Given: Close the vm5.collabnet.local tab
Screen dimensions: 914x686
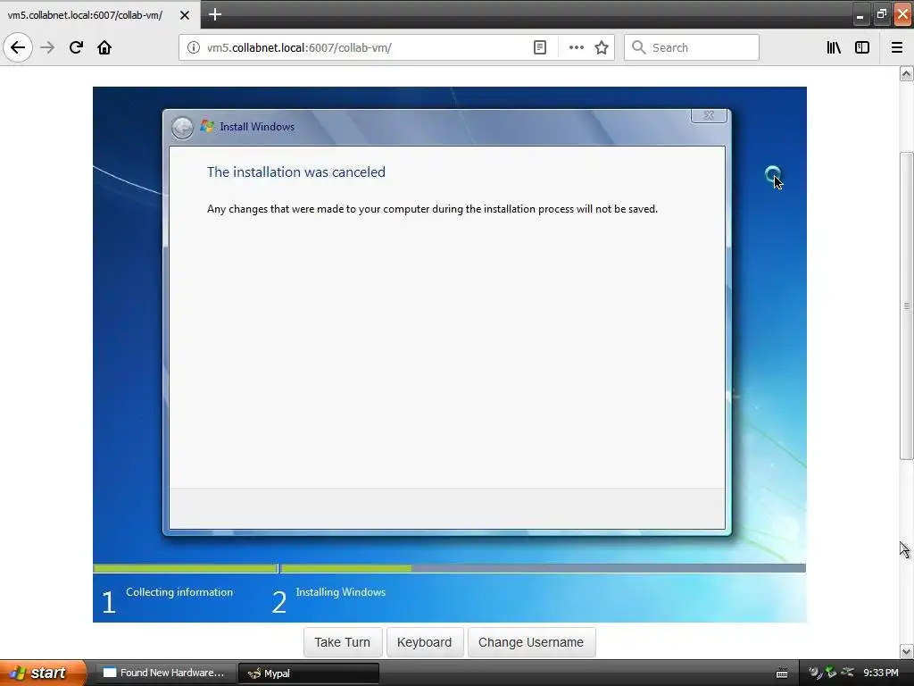Looking at the screenshot, I should coord(184,15).
